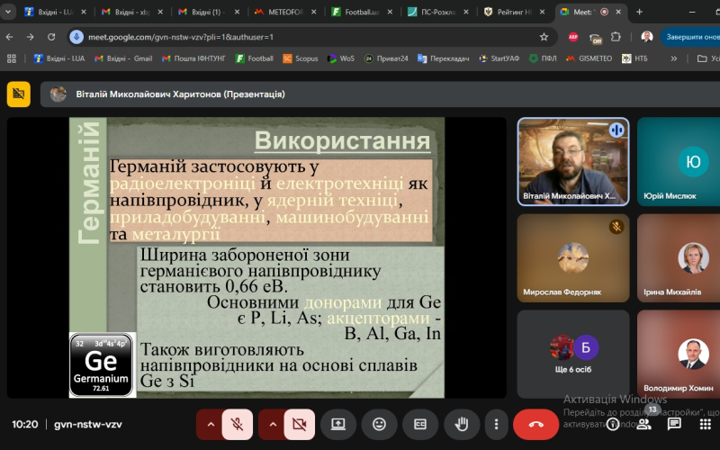Switch to the METEOFOR tab
Image resolution: width=720 pixels, height=450 pixels.
[285, 12]
